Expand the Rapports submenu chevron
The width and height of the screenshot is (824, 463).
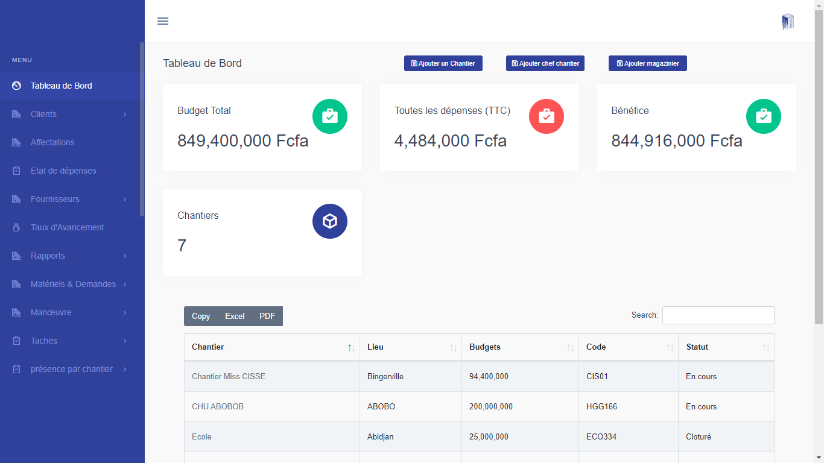coord(125,256)
